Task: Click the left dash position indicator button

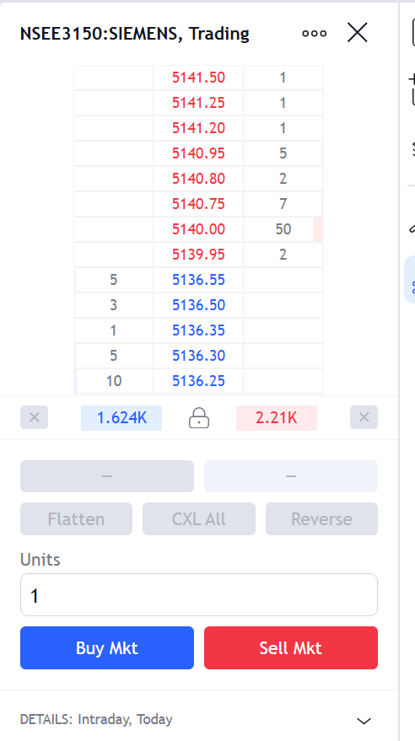Action: pyautogui.click(x=107, y=476)
